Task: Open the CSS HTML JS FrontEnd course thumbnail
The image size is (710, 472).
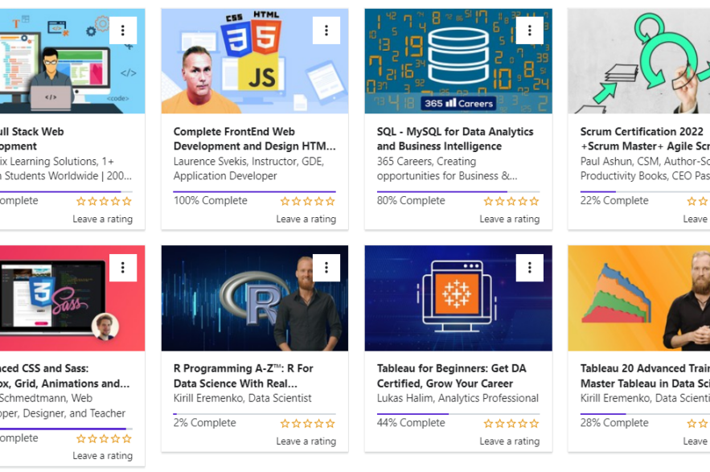Action: [255, 61]
